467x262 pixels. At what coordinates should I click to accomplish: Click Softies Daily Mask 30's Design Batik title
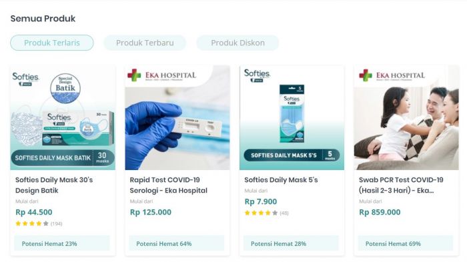(x=54, y=185)
